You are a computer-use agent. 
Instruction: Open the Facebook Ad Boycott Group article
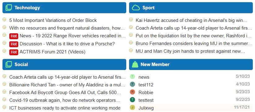coord(65,93)
